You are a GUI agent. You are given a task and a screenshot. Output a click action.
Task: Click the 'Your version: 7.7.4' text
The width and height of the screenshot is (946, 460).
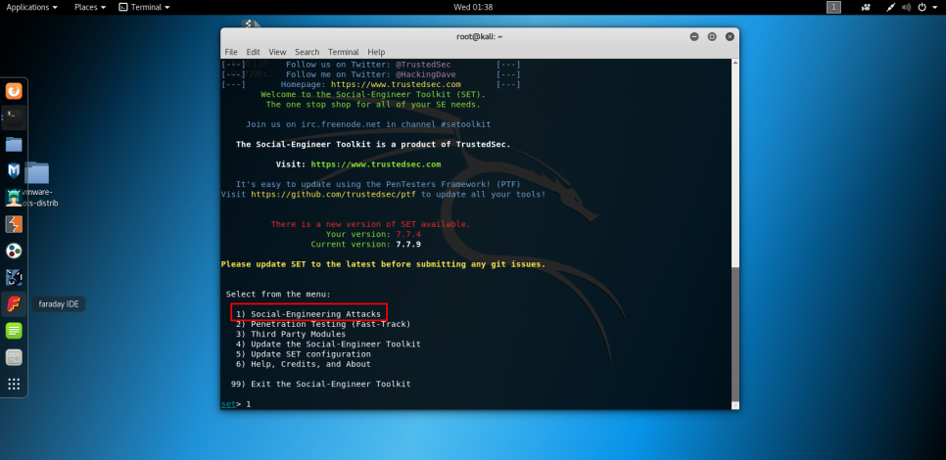(373, 234)
